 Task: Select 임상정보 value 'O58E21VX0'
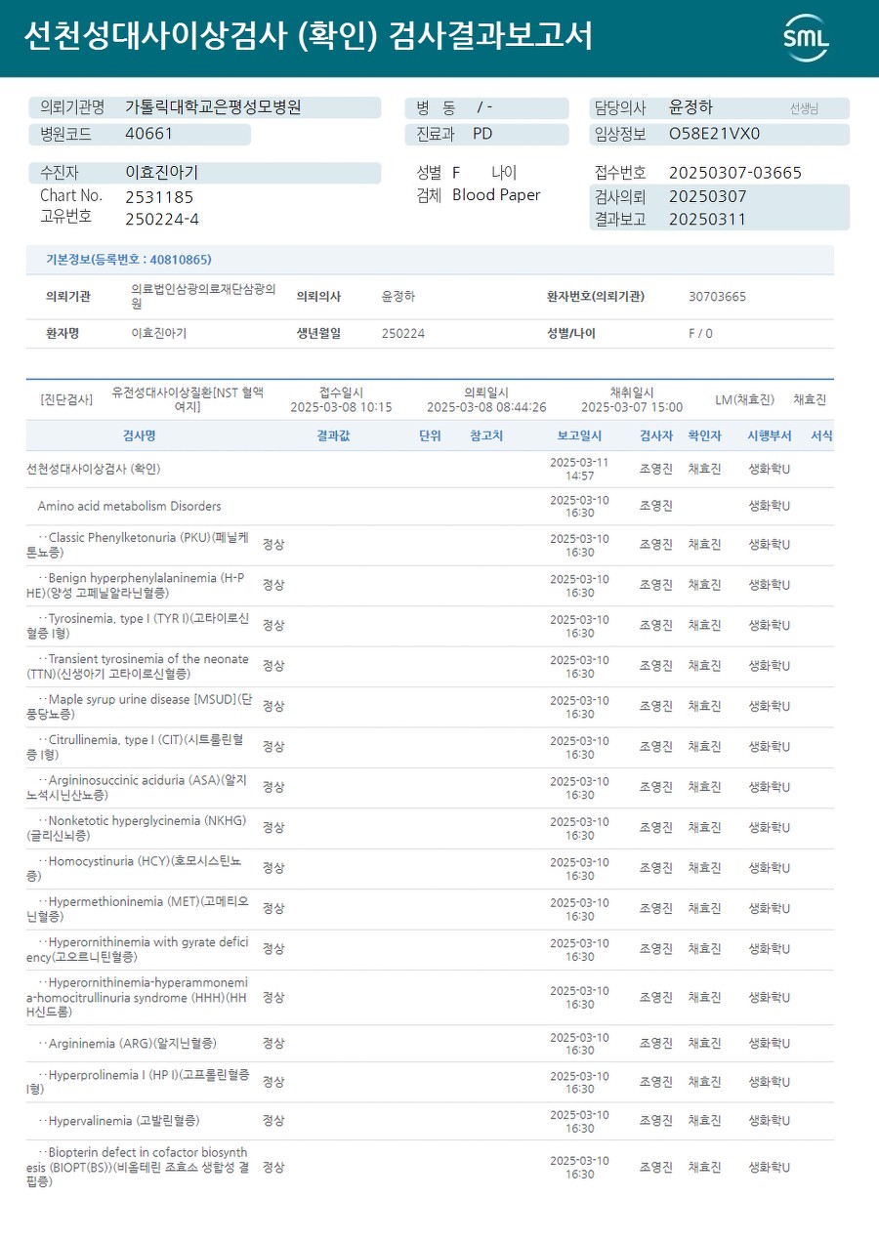tap(715, 134)
